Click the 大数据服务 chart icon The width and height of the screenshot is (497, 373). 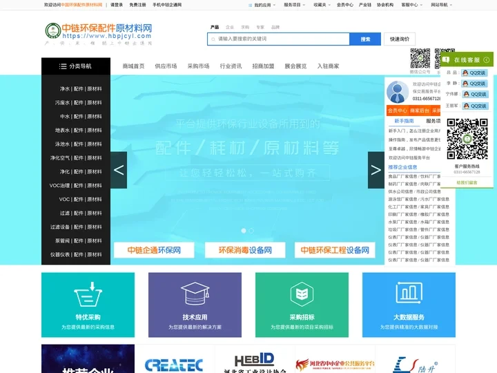tap(409, 292)
